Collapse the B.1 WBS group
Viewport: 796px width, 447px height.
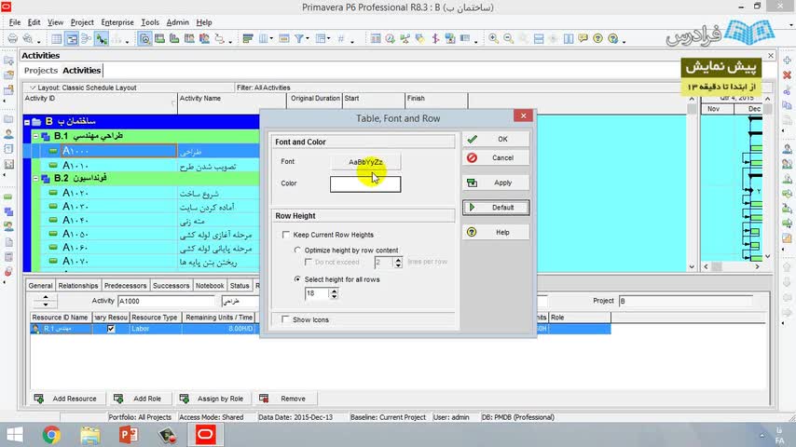[35, 136]
